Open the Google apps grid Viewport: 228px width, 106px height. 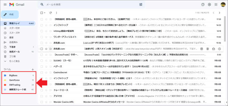pyautogui.click(x=216, y=5)
